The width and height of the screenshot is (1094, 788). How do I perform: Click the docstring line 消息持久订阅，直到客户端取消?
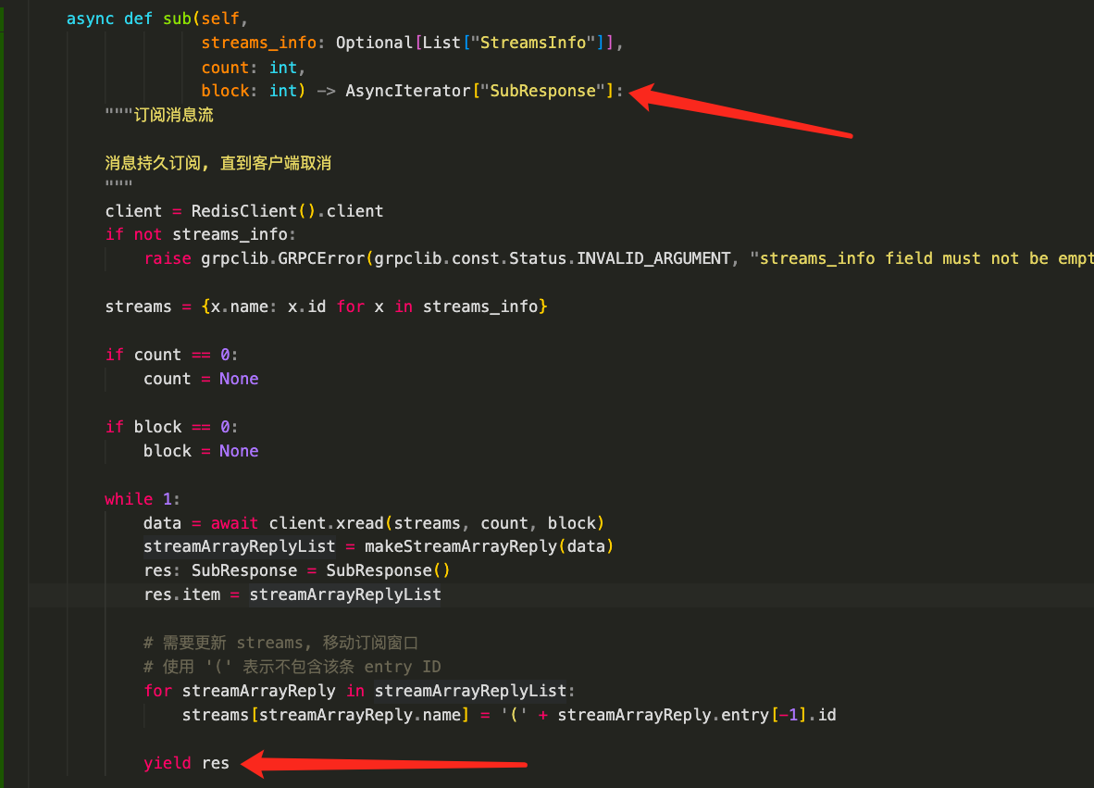point(218,163)
